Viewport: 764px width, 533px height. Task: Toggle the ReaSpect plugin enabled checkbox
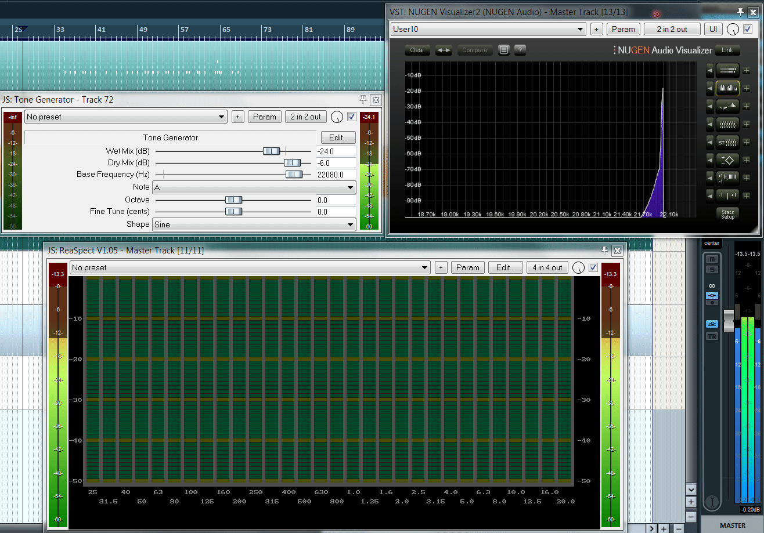click(593, 267)
